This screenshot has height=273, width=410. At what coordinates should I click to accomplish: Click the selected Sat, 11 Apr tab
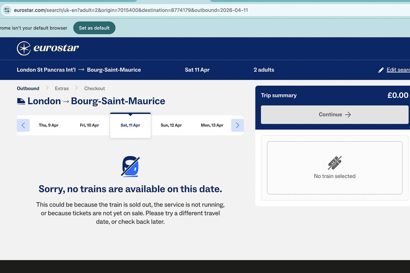tap(130, 125)
